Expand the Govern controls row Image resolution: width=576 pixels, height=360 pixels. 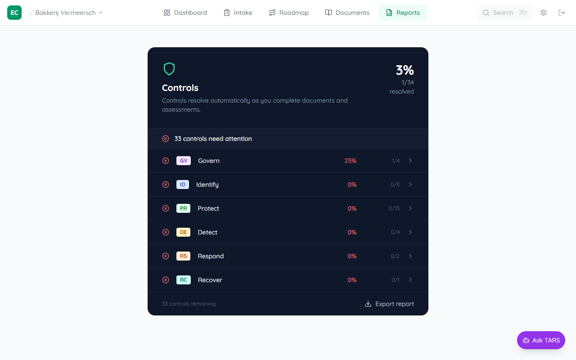tap(410, 161)
